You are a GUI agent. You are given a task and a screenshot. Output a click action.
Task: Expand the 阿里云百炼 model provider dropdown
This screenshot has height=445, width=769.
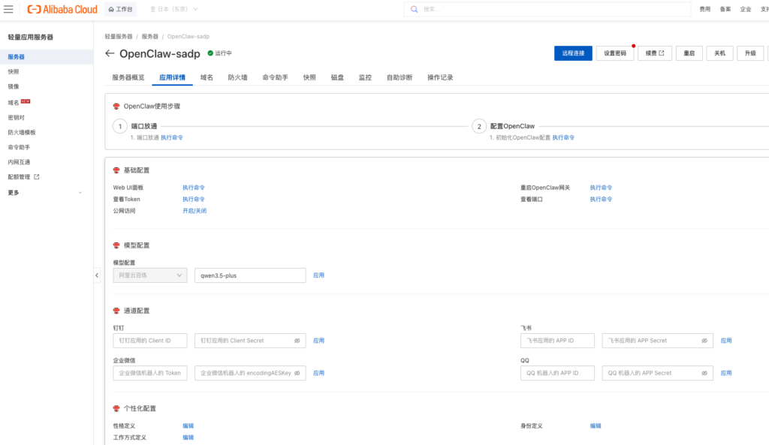click(149, 275)
